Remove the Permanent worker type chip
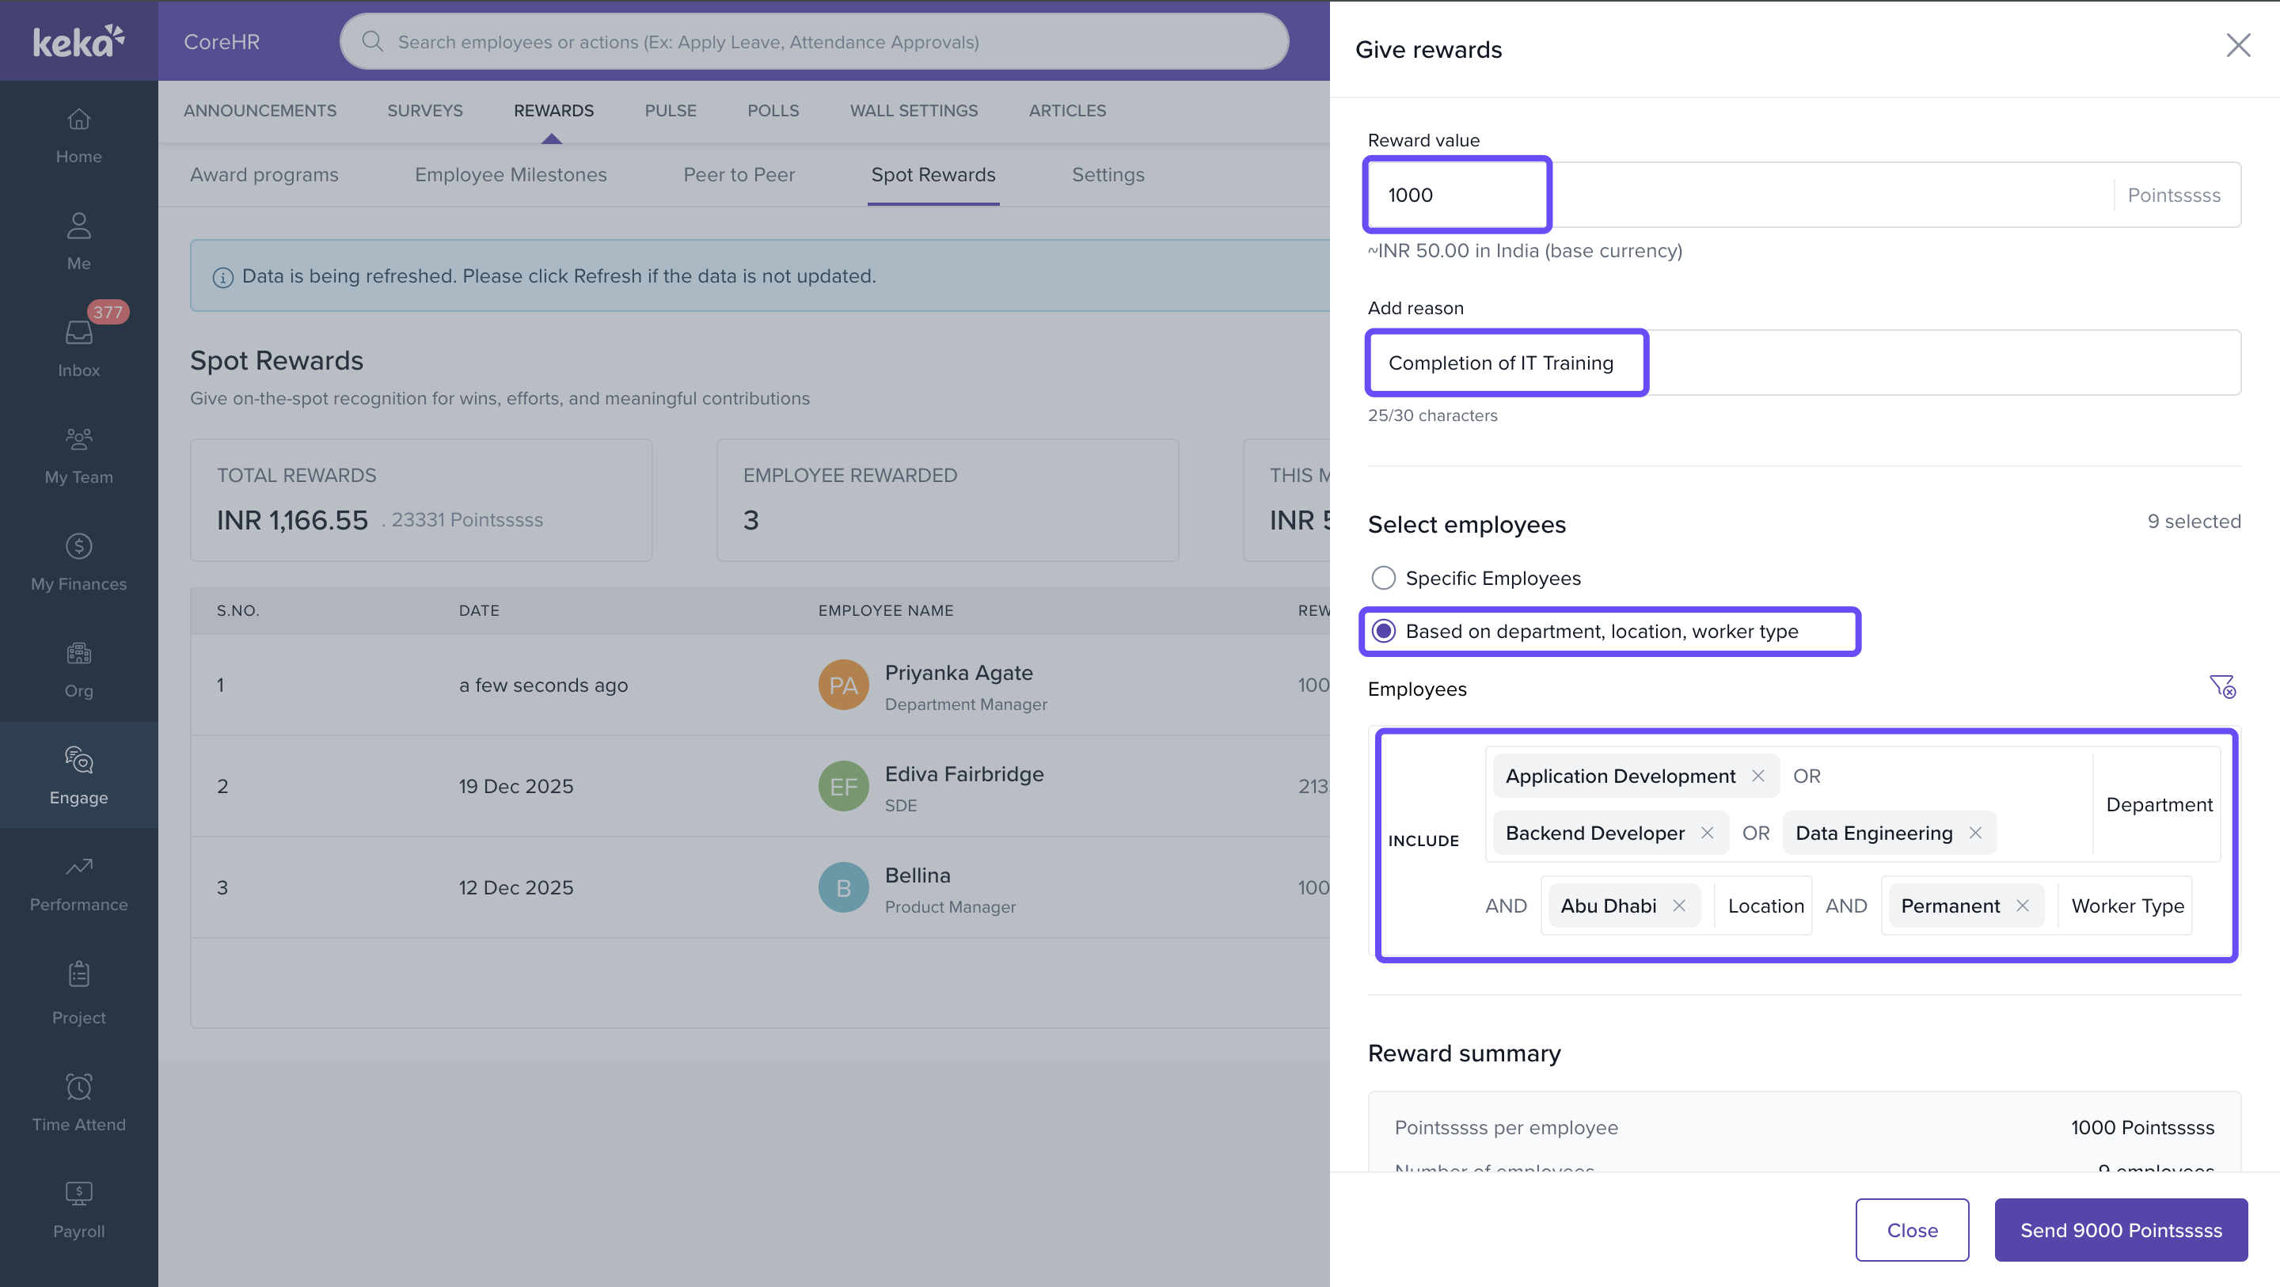The height and width of the screenshot is (1287, 2280). tap(2023, 905)
